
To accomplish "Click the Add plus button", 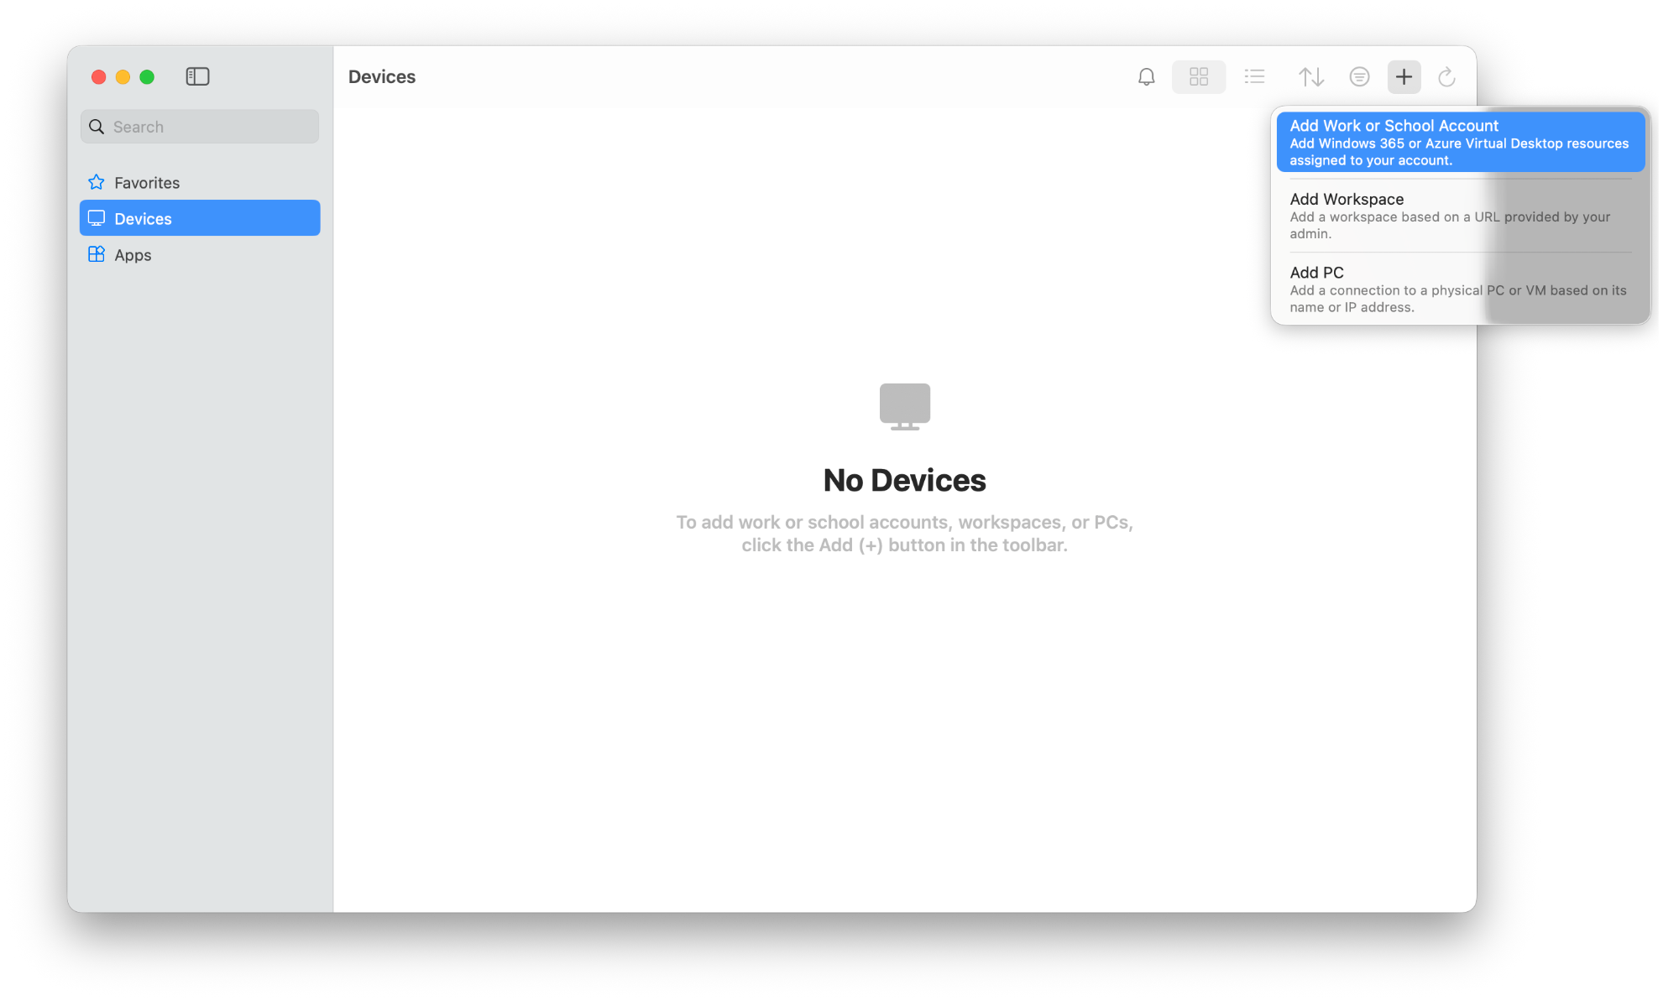I will tap(1404, 77).
